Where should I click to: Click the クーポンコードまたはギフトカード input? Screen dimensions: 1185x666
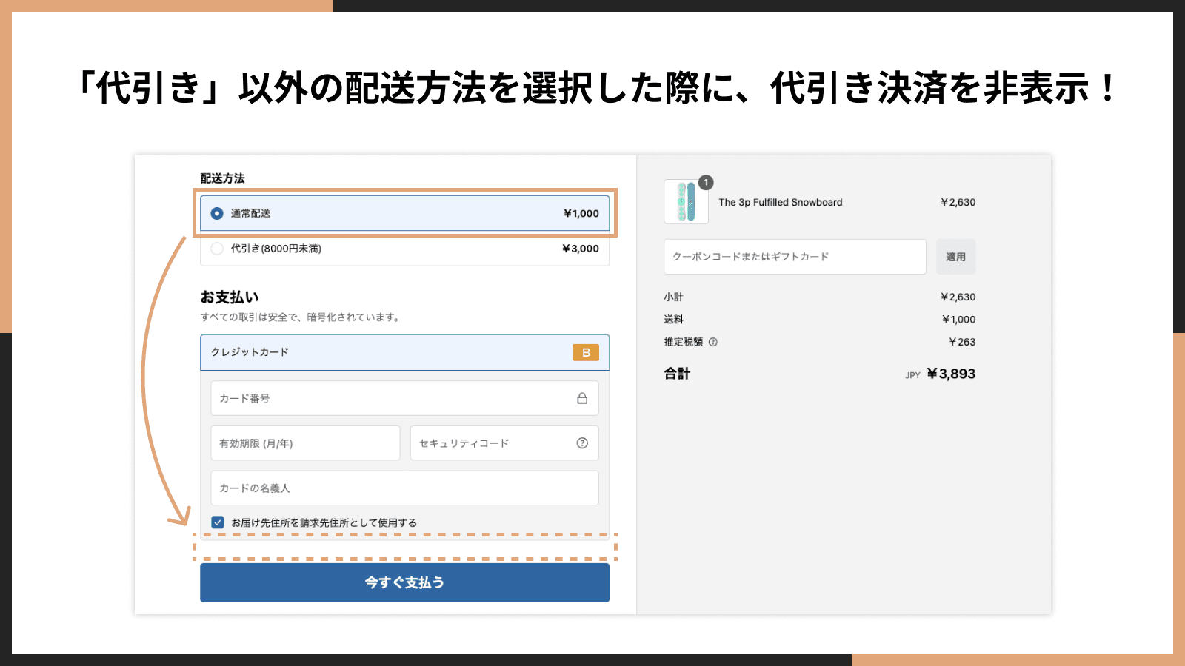[795, 257]
